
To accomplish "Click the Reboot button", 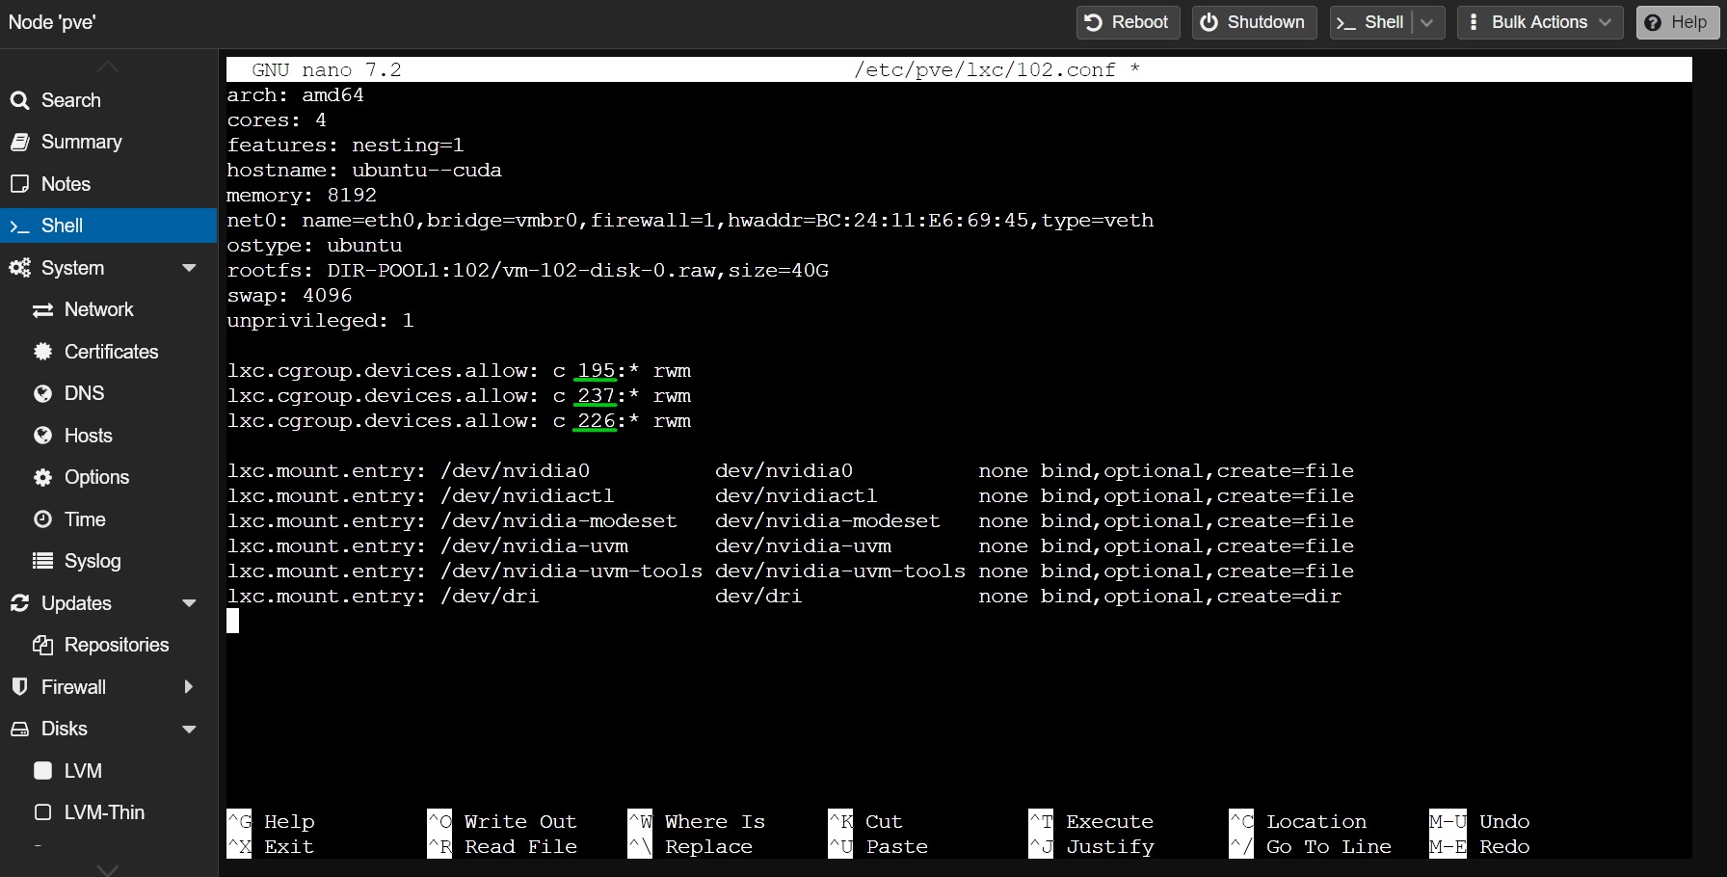I will point(1128,22).
